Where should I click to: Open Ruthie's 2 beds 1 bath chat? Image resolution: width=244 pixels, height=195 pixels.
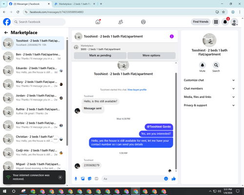(33, 112)
